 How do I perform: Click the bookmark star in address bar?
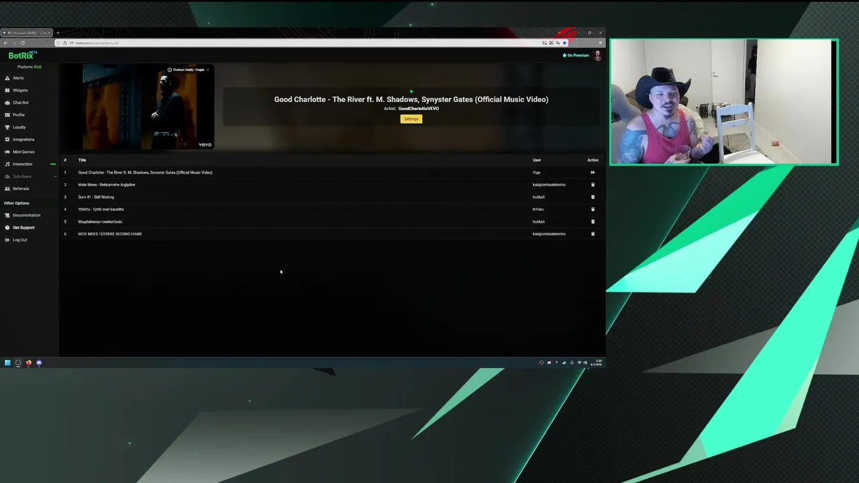tap(564, 43)
